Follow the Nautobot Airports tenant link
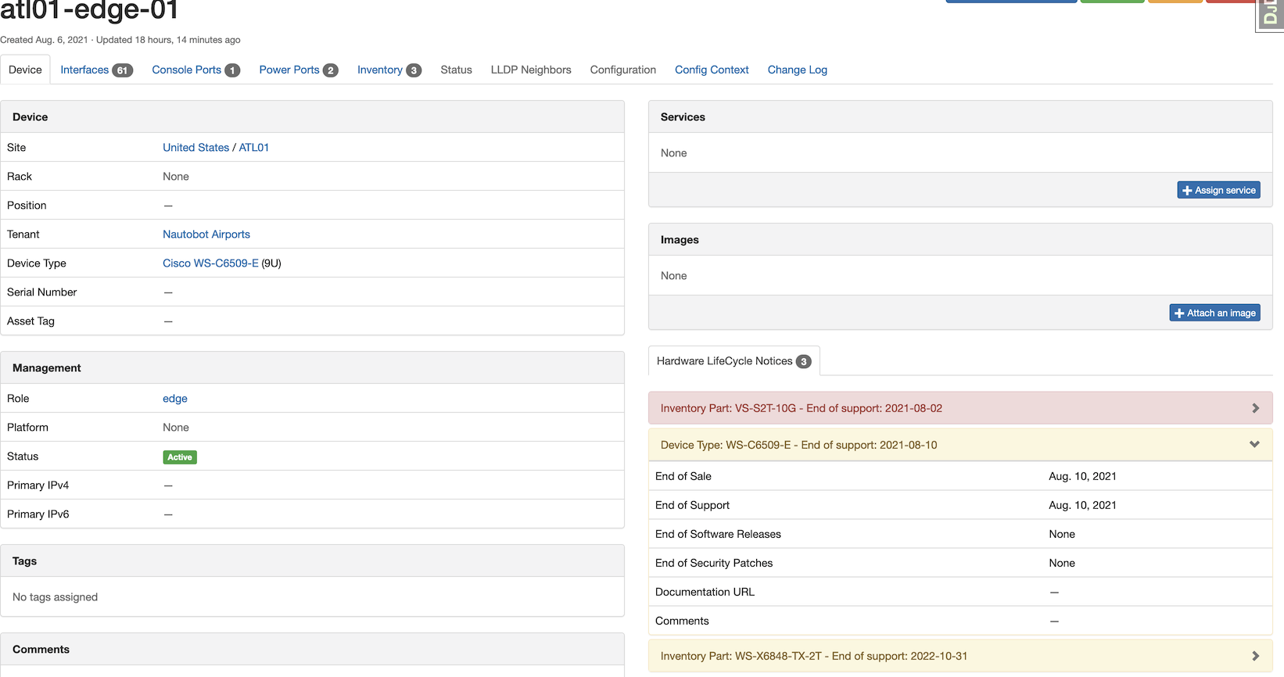Screen dimensions: 1284x677 point(206,234)
